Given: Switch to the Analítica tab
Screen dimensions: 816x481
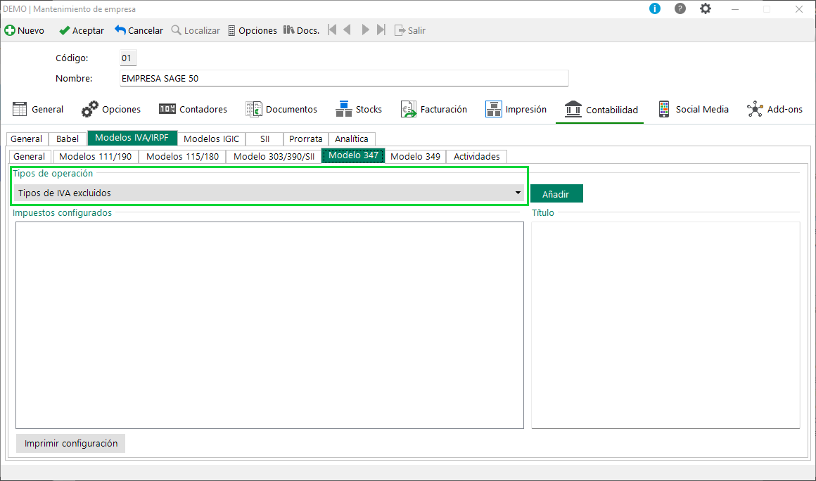Looking at the screenshot, I should coord(352,139).
